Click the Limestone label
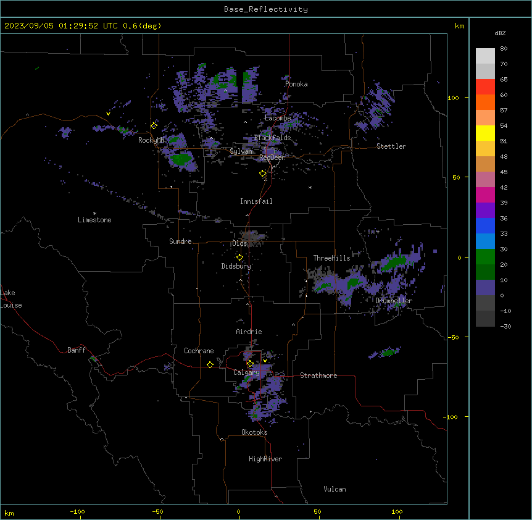 94,220
